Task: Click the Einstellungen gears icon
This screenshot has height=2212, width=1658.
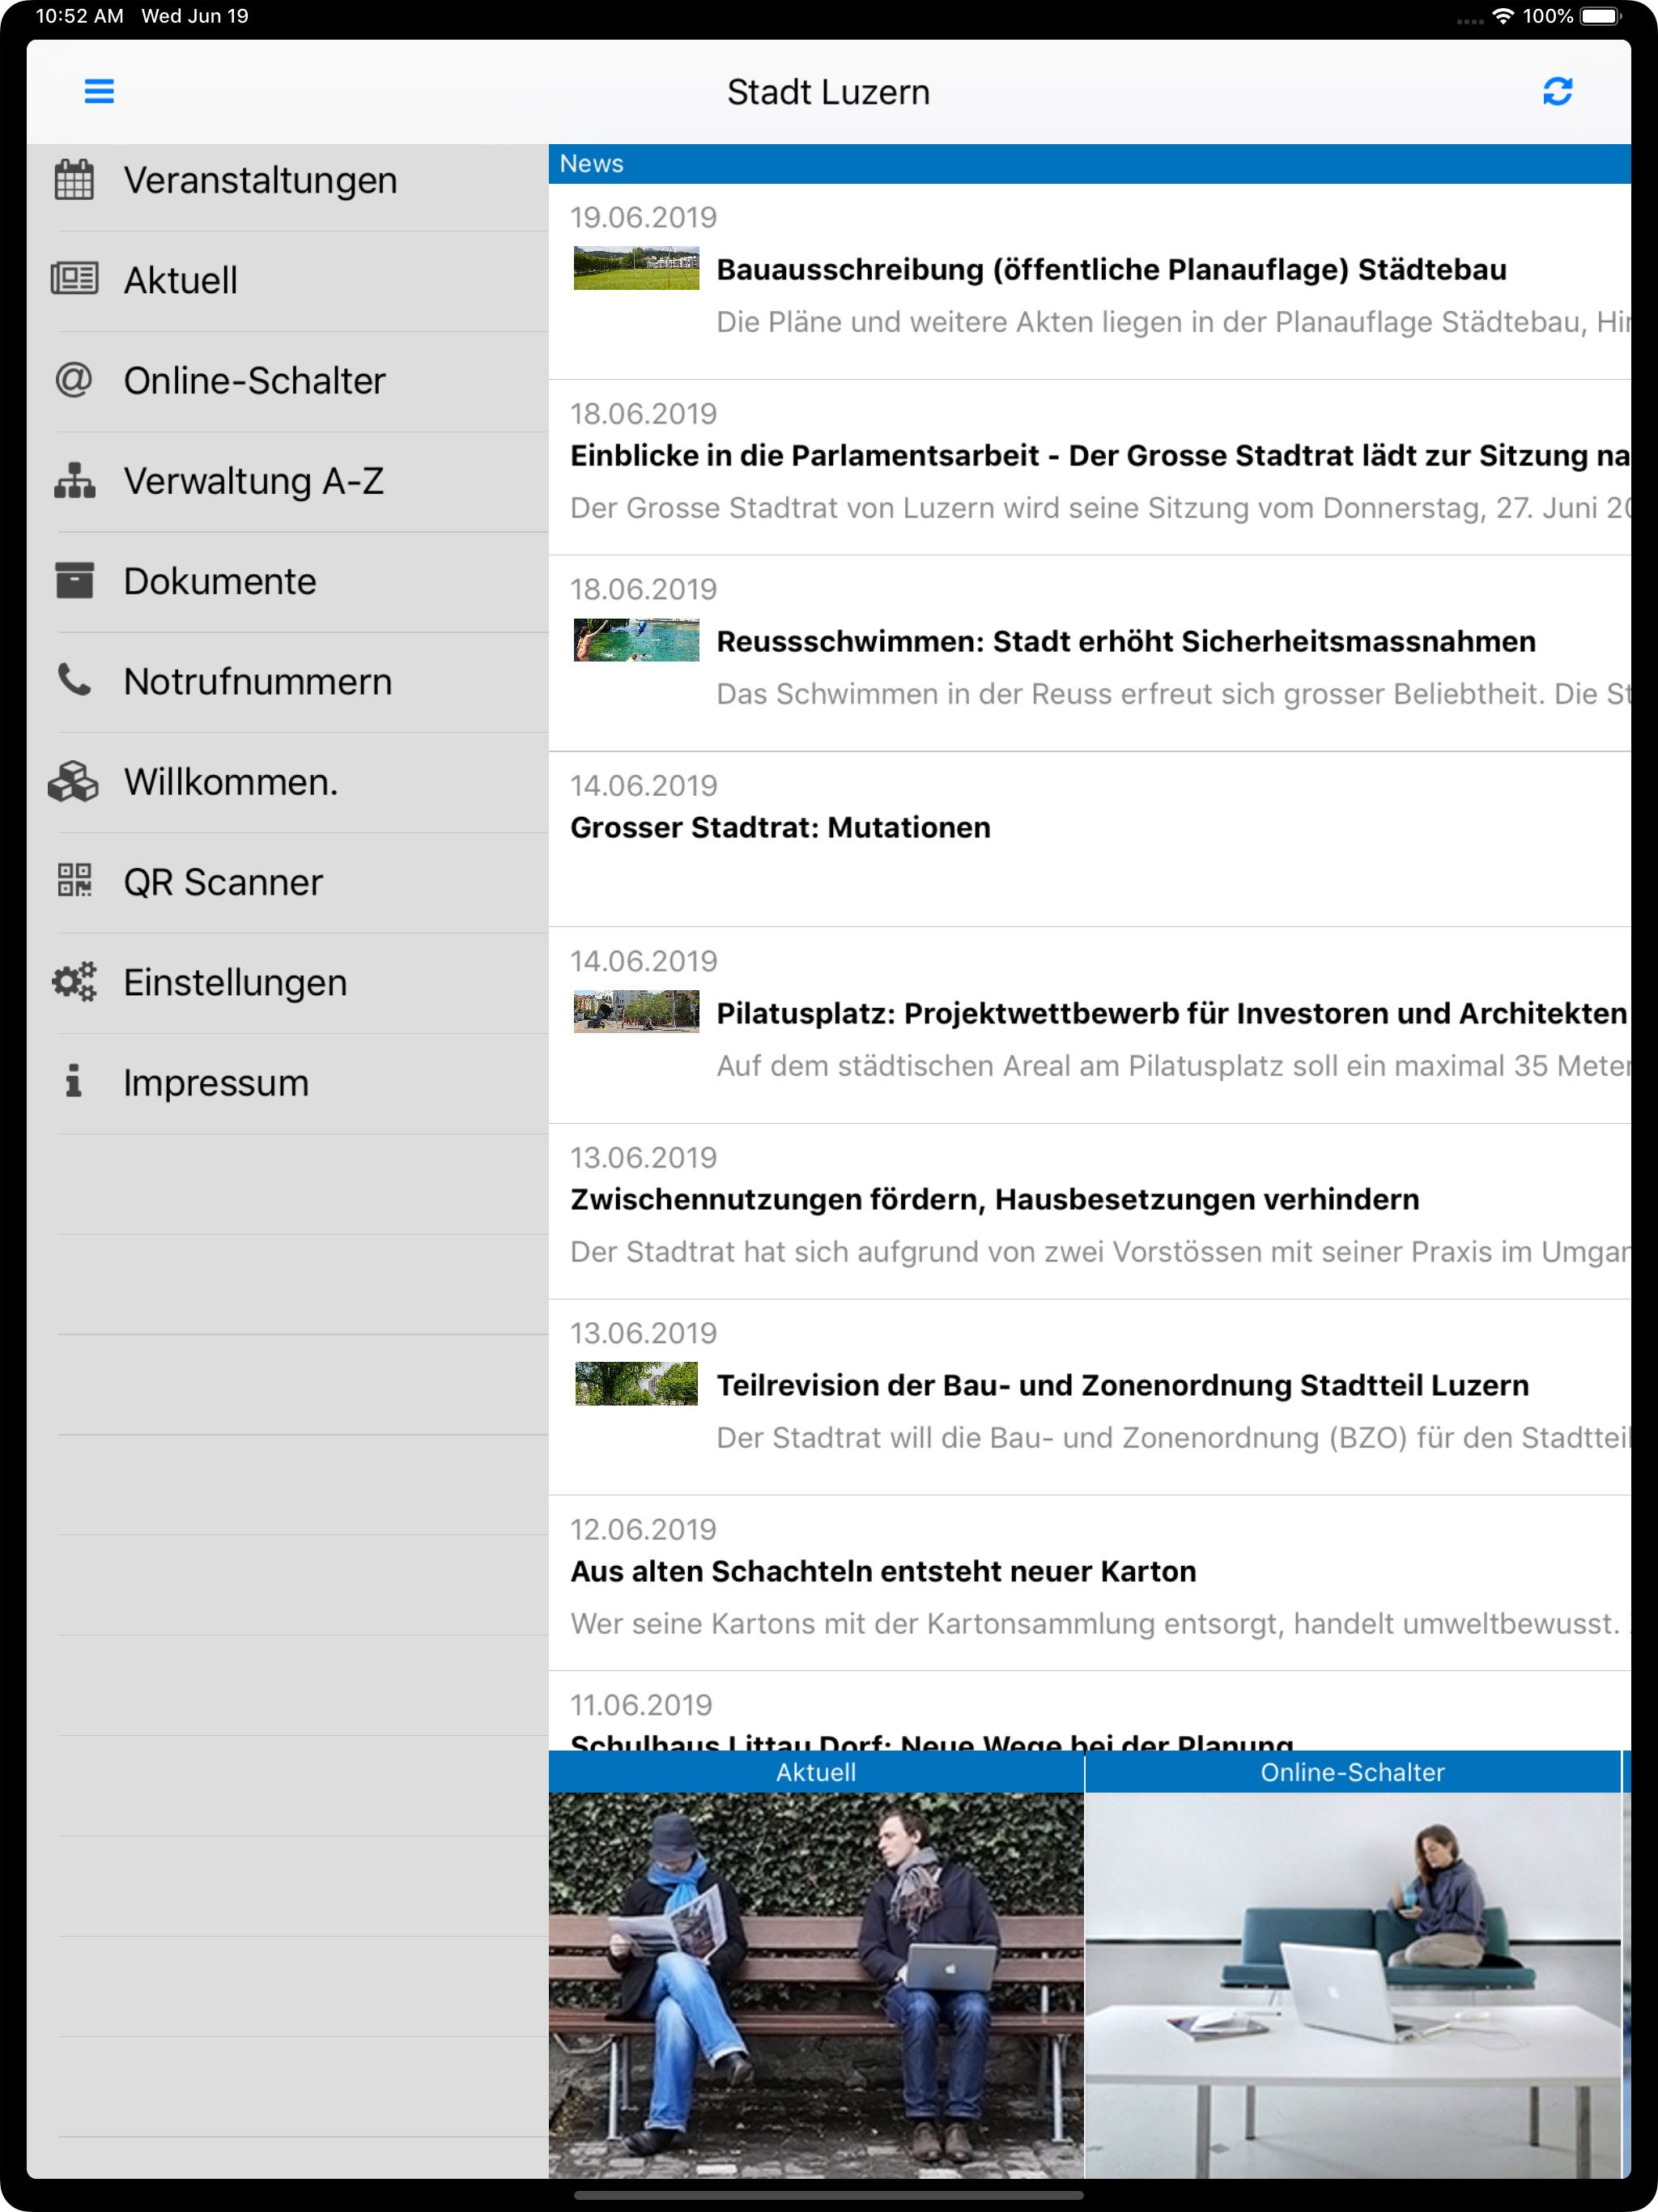Action: click(74, 982)
